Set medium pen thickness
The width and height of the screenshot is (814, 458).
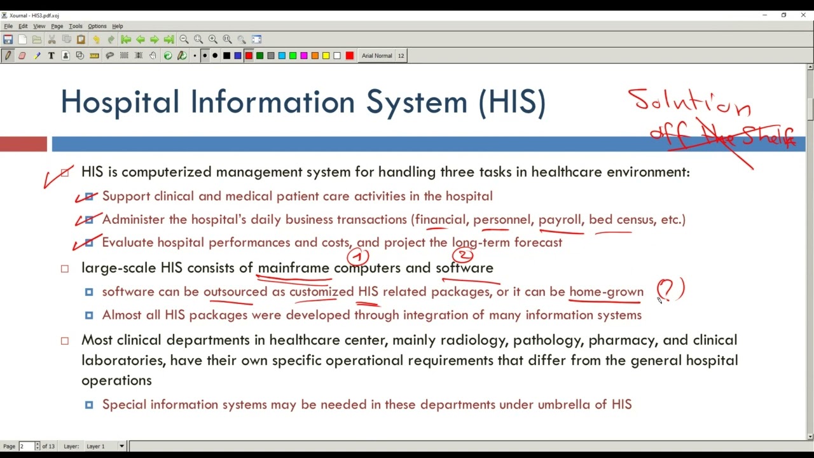click(205, 56)
